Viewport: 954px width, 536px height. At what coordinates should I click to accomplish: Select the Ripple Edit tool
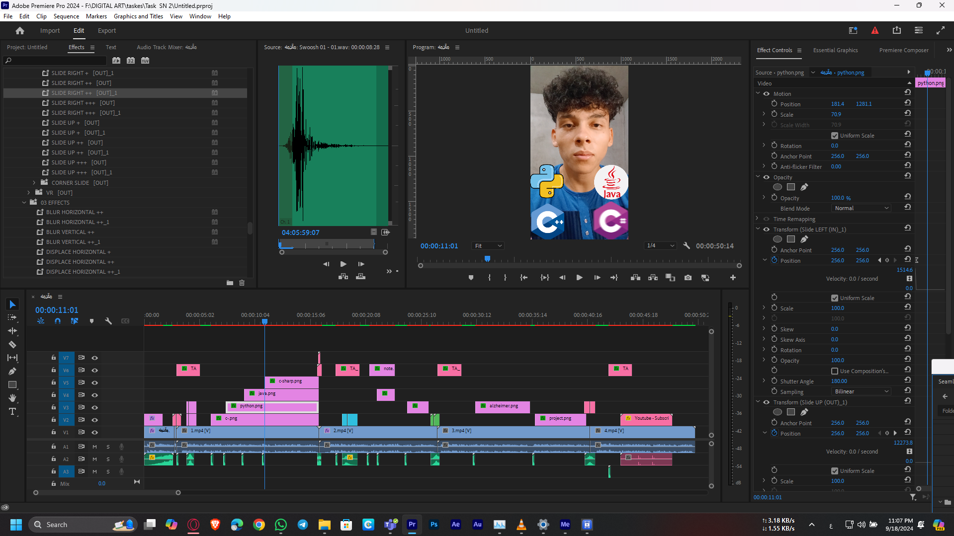tap(13, 331)
